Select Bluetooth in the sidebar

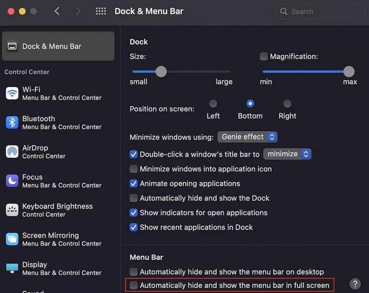[x=58, y=122]
